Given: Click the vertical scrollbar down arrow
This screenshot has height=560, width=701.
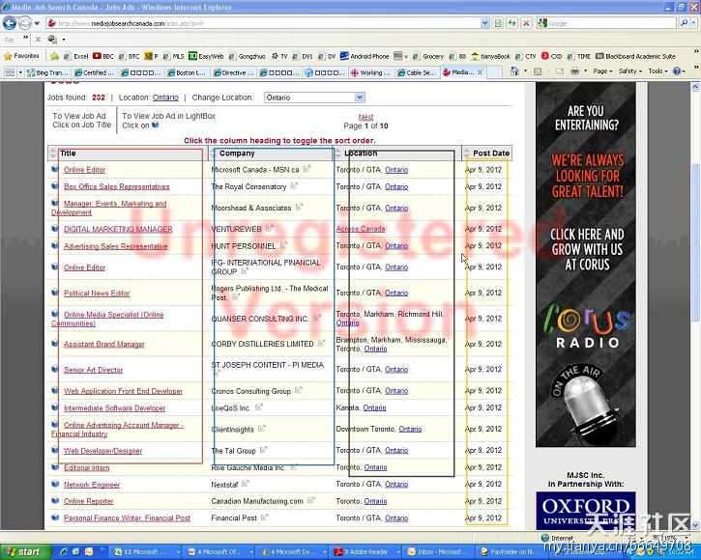Looking at the screenshot, I should click(695, 524).
